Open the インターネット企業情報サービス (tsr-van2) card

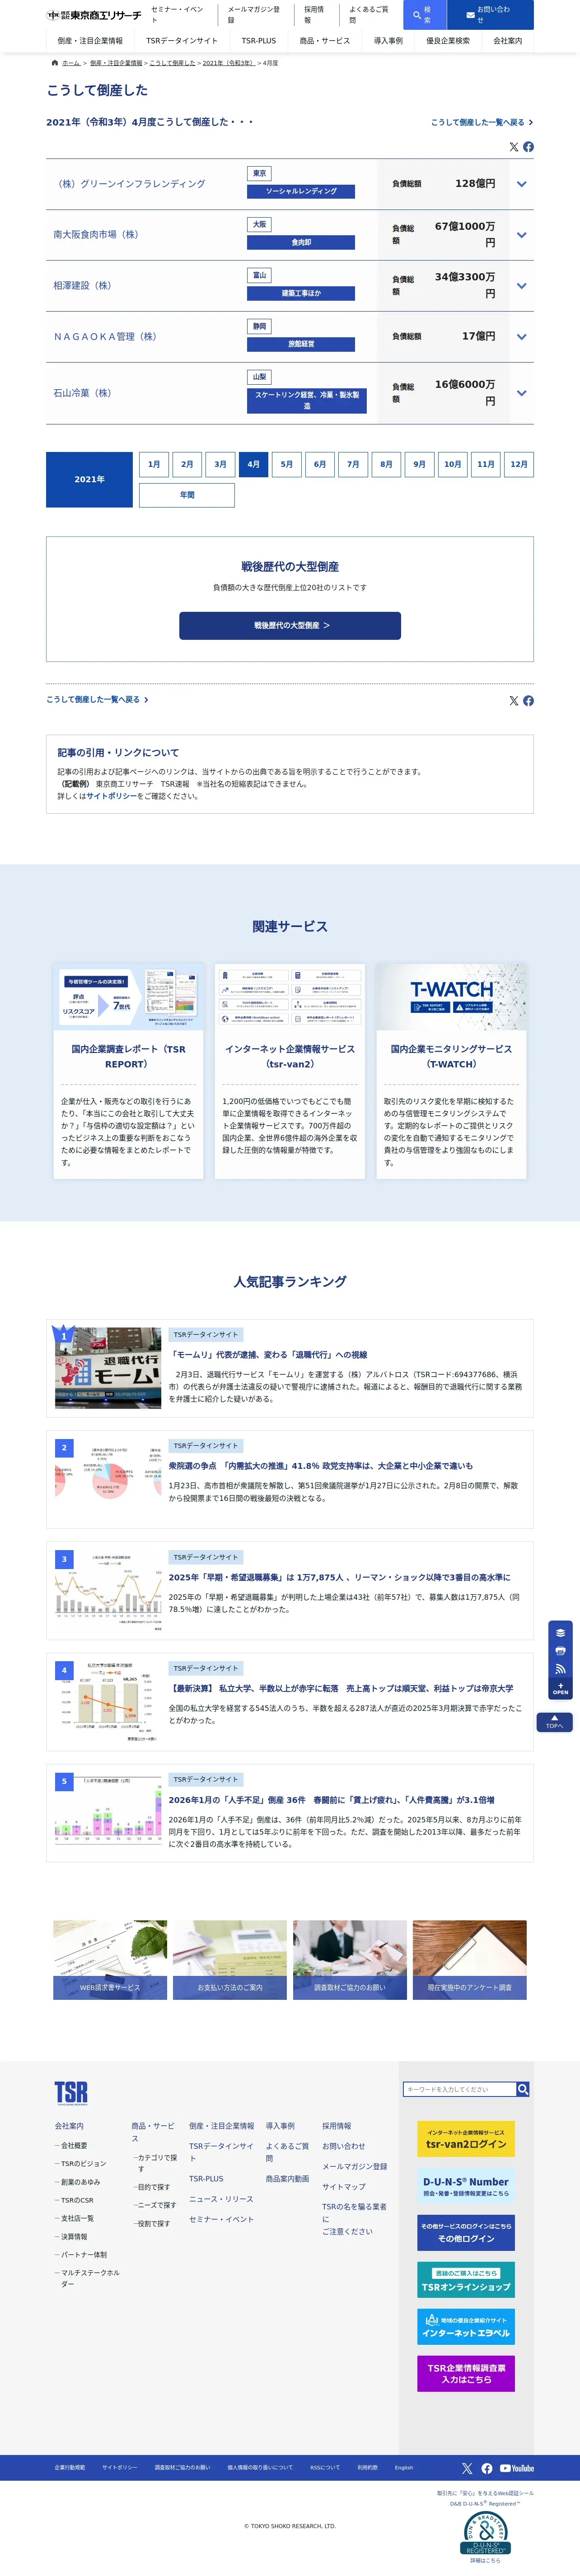coord(290,1071)
